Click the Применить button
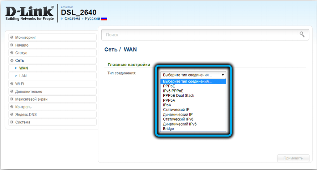Screen dimensions: 317x170 (293, 158)
